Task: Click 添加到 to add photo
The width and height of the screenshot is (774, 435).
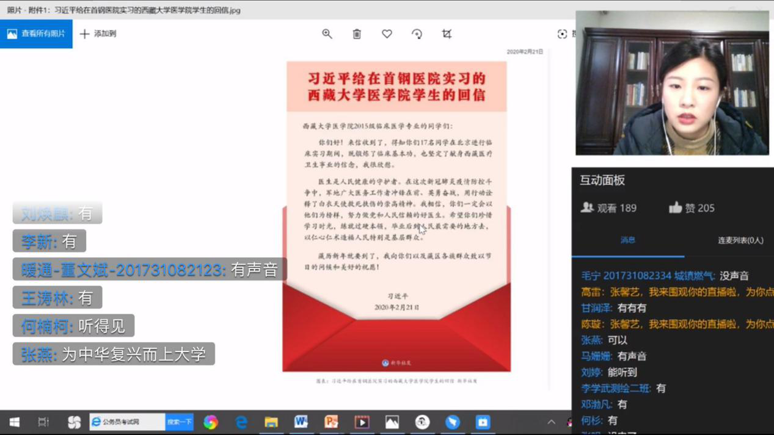Action: pos(98,34)
